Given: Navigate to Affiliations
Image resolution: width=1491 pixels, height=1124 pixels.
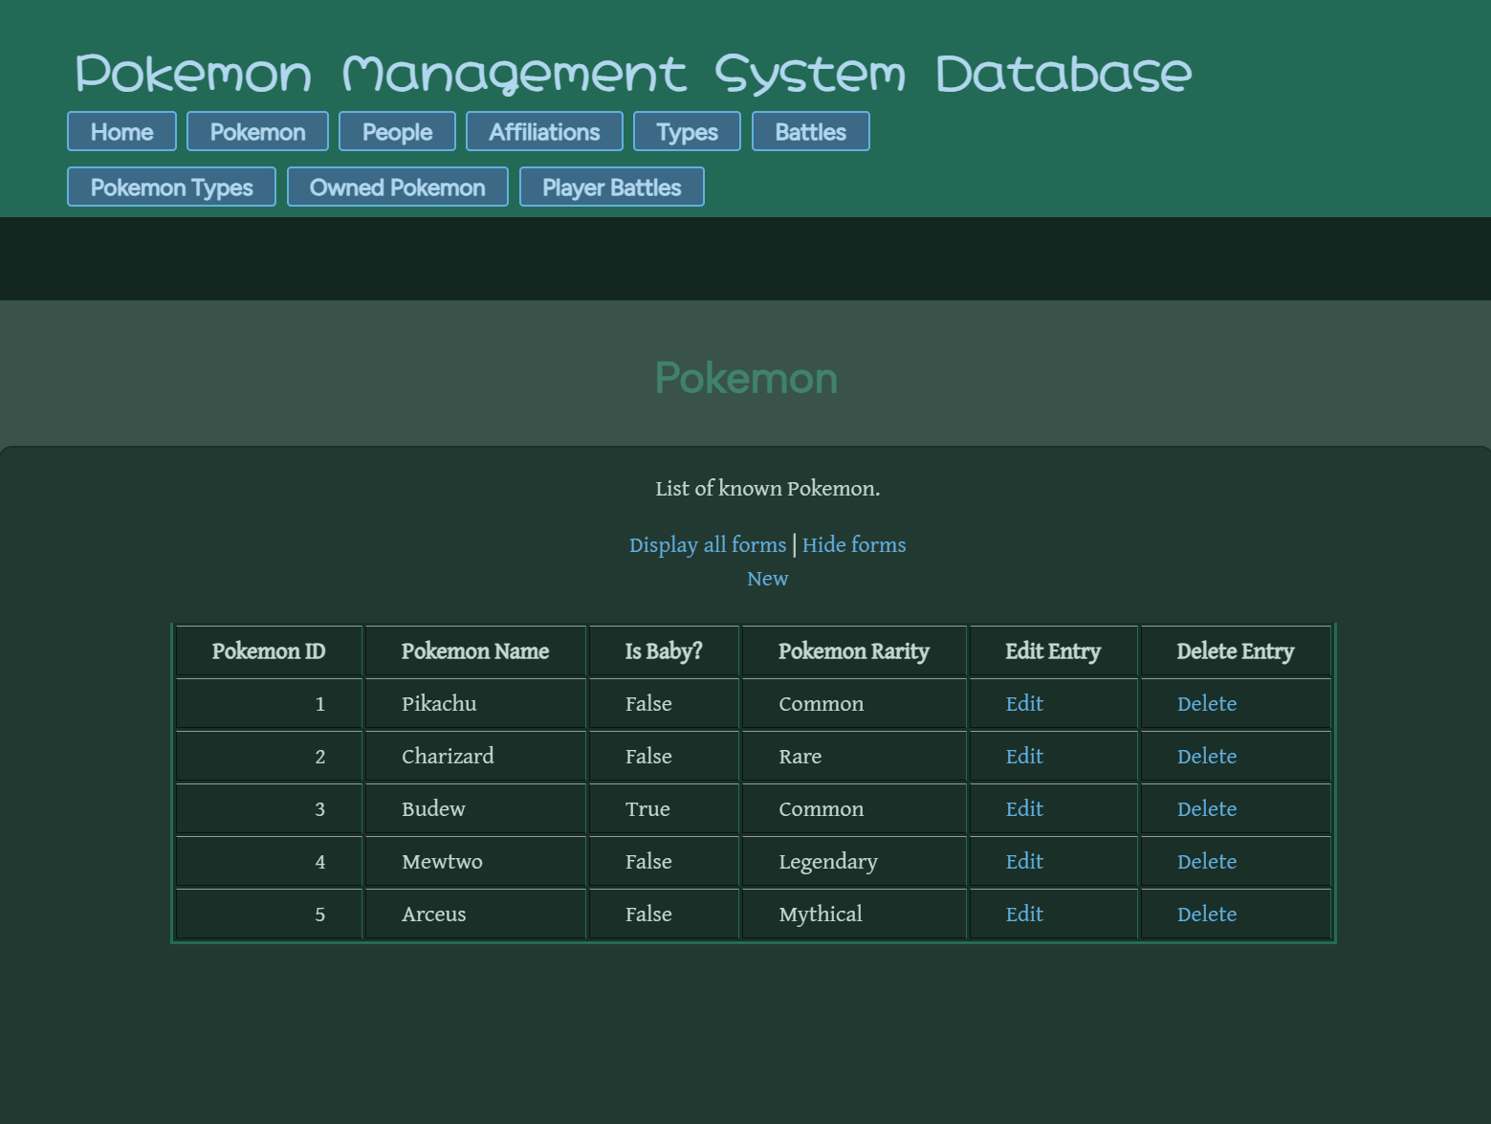Looking at the screenshot, I should 544,131.
